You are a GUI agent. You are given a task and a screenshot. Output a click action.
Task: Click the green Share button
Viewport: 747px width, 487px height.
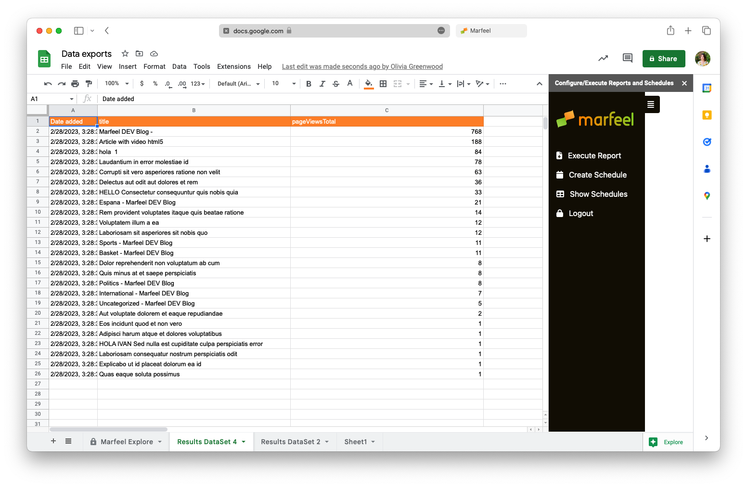tap(664, 58)
